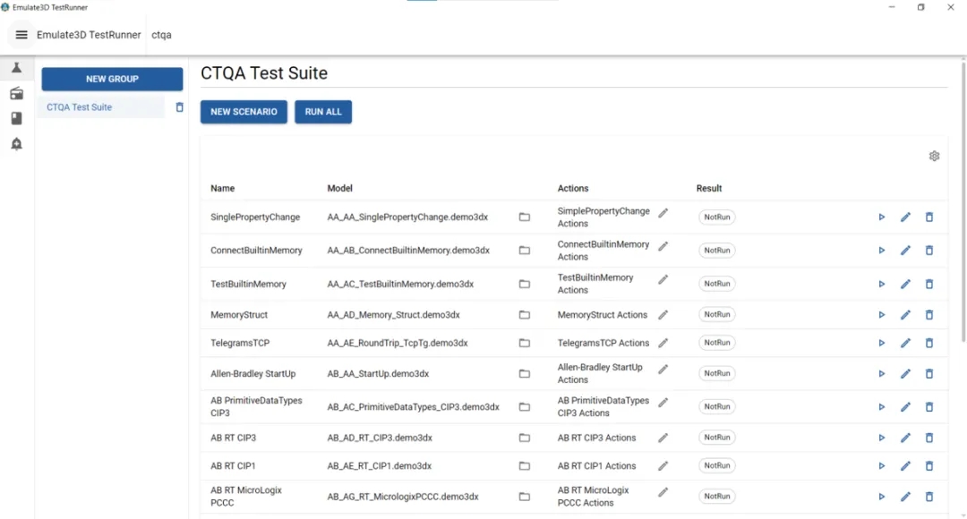This screenshot has height=519, width=967.
Task: Delete the CTQA Test Suite group
Action: [179, 107]
